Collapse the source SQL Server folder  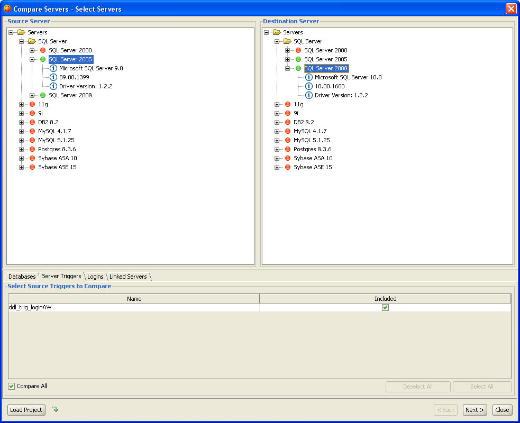22,41
